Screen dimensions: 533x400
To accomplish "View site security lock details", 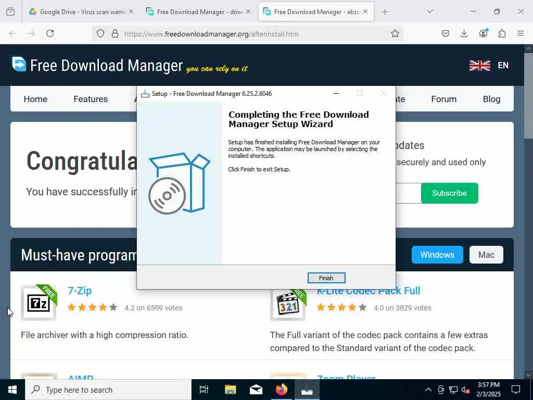I will pos(115,33).
